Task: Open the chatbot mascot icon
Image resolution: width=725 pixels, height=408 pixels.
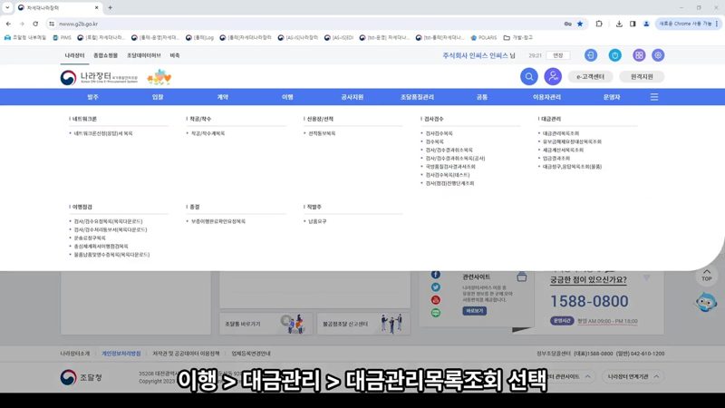Action: point(706,302)
